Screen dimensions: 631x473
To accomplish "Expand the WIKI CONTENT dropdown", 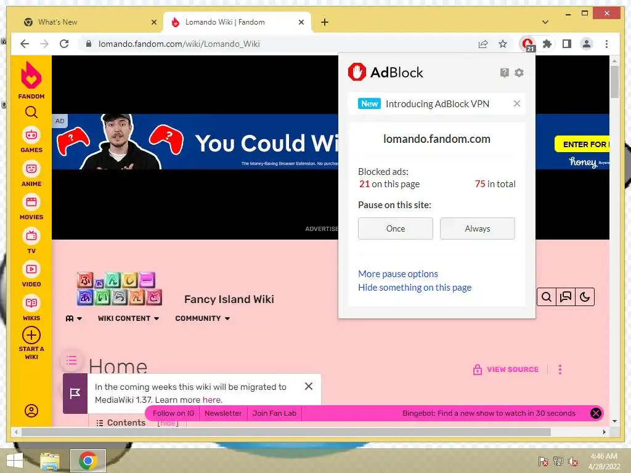I will 128,318.
